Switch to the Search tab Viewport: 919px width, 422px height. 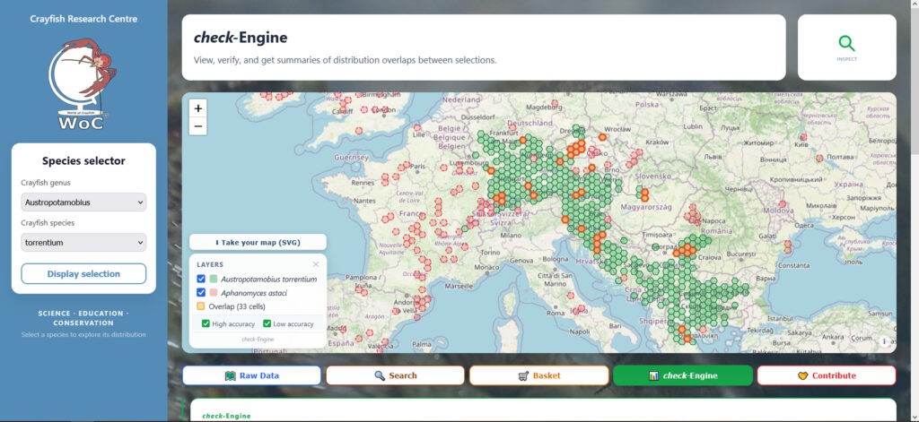pos(395,375)
